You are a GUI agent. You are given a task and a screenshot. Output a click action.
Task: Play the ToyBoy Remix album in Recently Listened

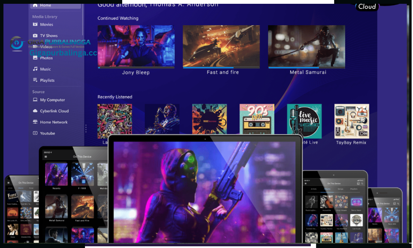(352, 121)
